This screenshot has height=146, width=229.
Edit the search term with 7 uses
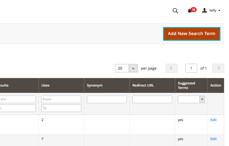[213, 139]
